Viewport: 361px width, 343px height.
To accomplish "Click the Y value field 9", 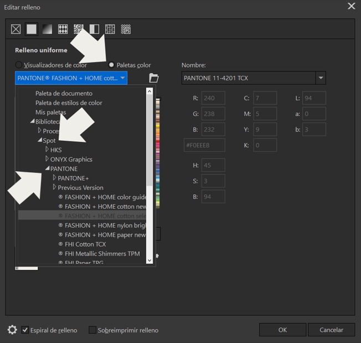I will pyautogui.click(x=265, y=130).
